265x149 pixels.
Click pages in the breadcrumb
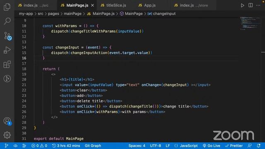click(53, 14)
